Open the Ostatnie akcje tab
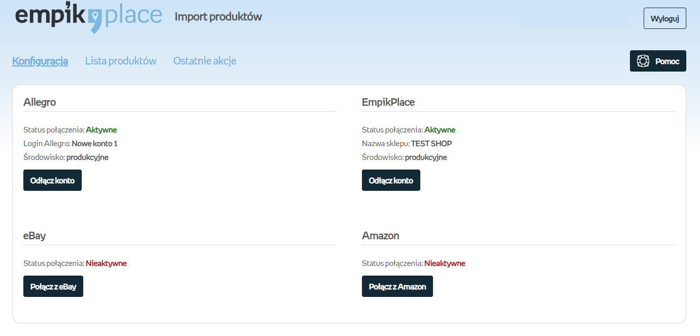This screenshot has width=700, height=336. [205, 61]
